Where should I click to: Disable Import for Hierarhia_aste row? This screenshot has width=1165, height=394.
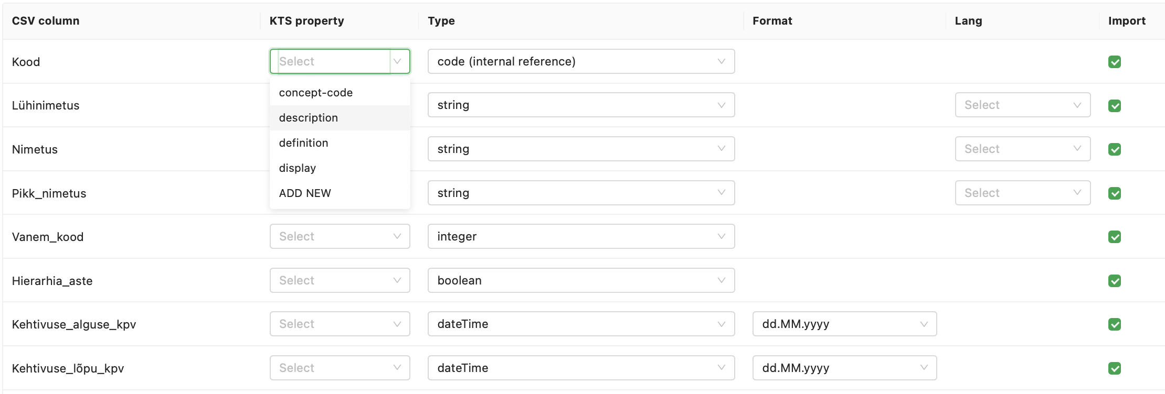click(x=1114, y=281)
